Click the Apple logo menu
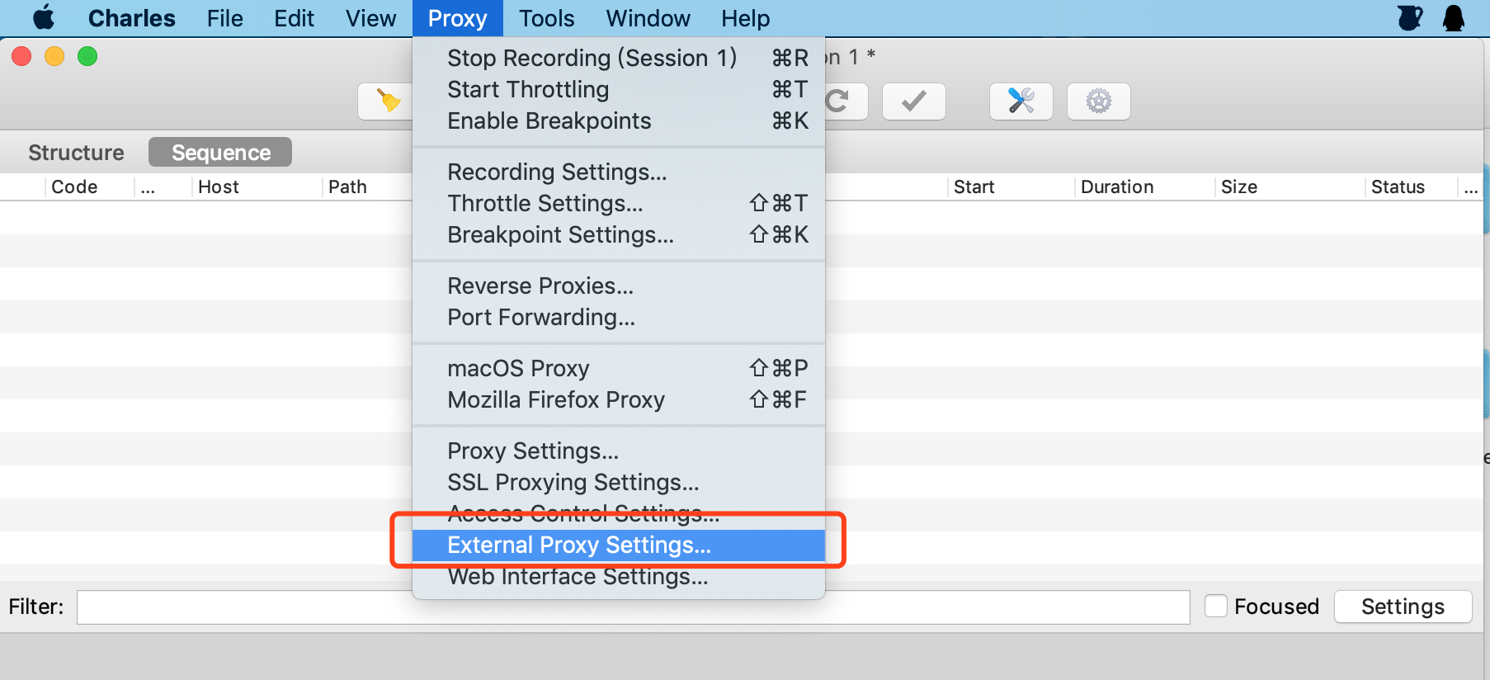 (44, 18)
